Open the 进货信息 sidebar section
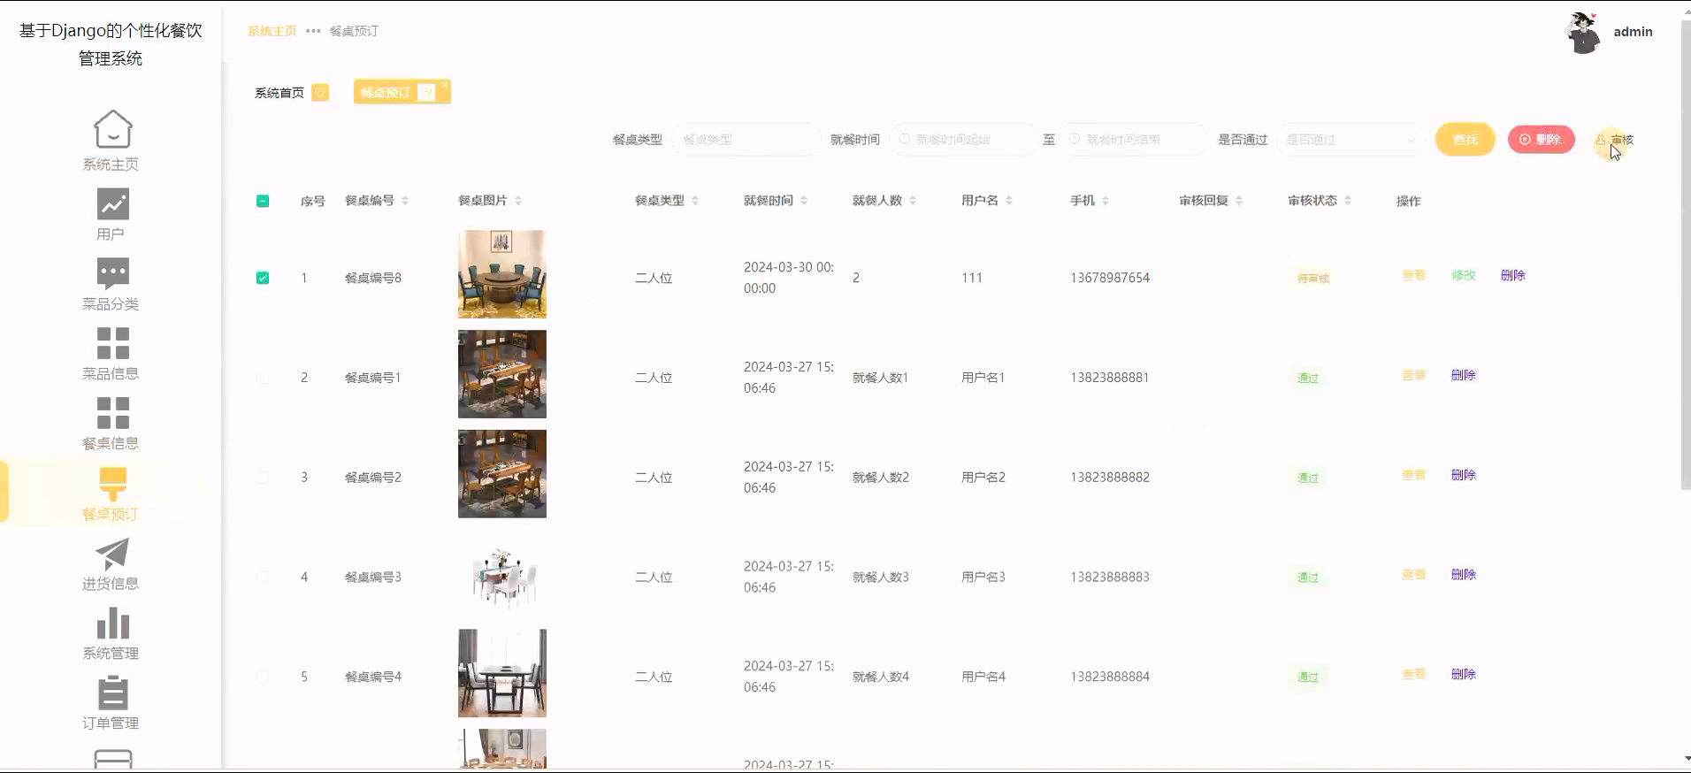The image size is (1691, 773). pyautogui.click(x=111, y=563)
